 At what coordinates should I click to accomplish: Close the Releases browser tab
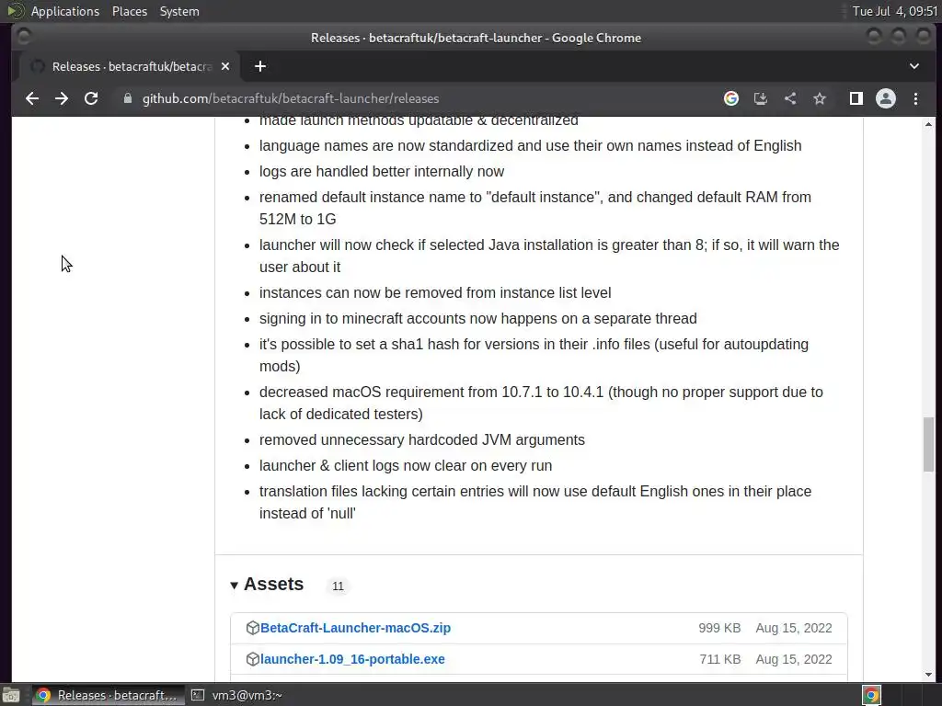(x=225, y=66)
